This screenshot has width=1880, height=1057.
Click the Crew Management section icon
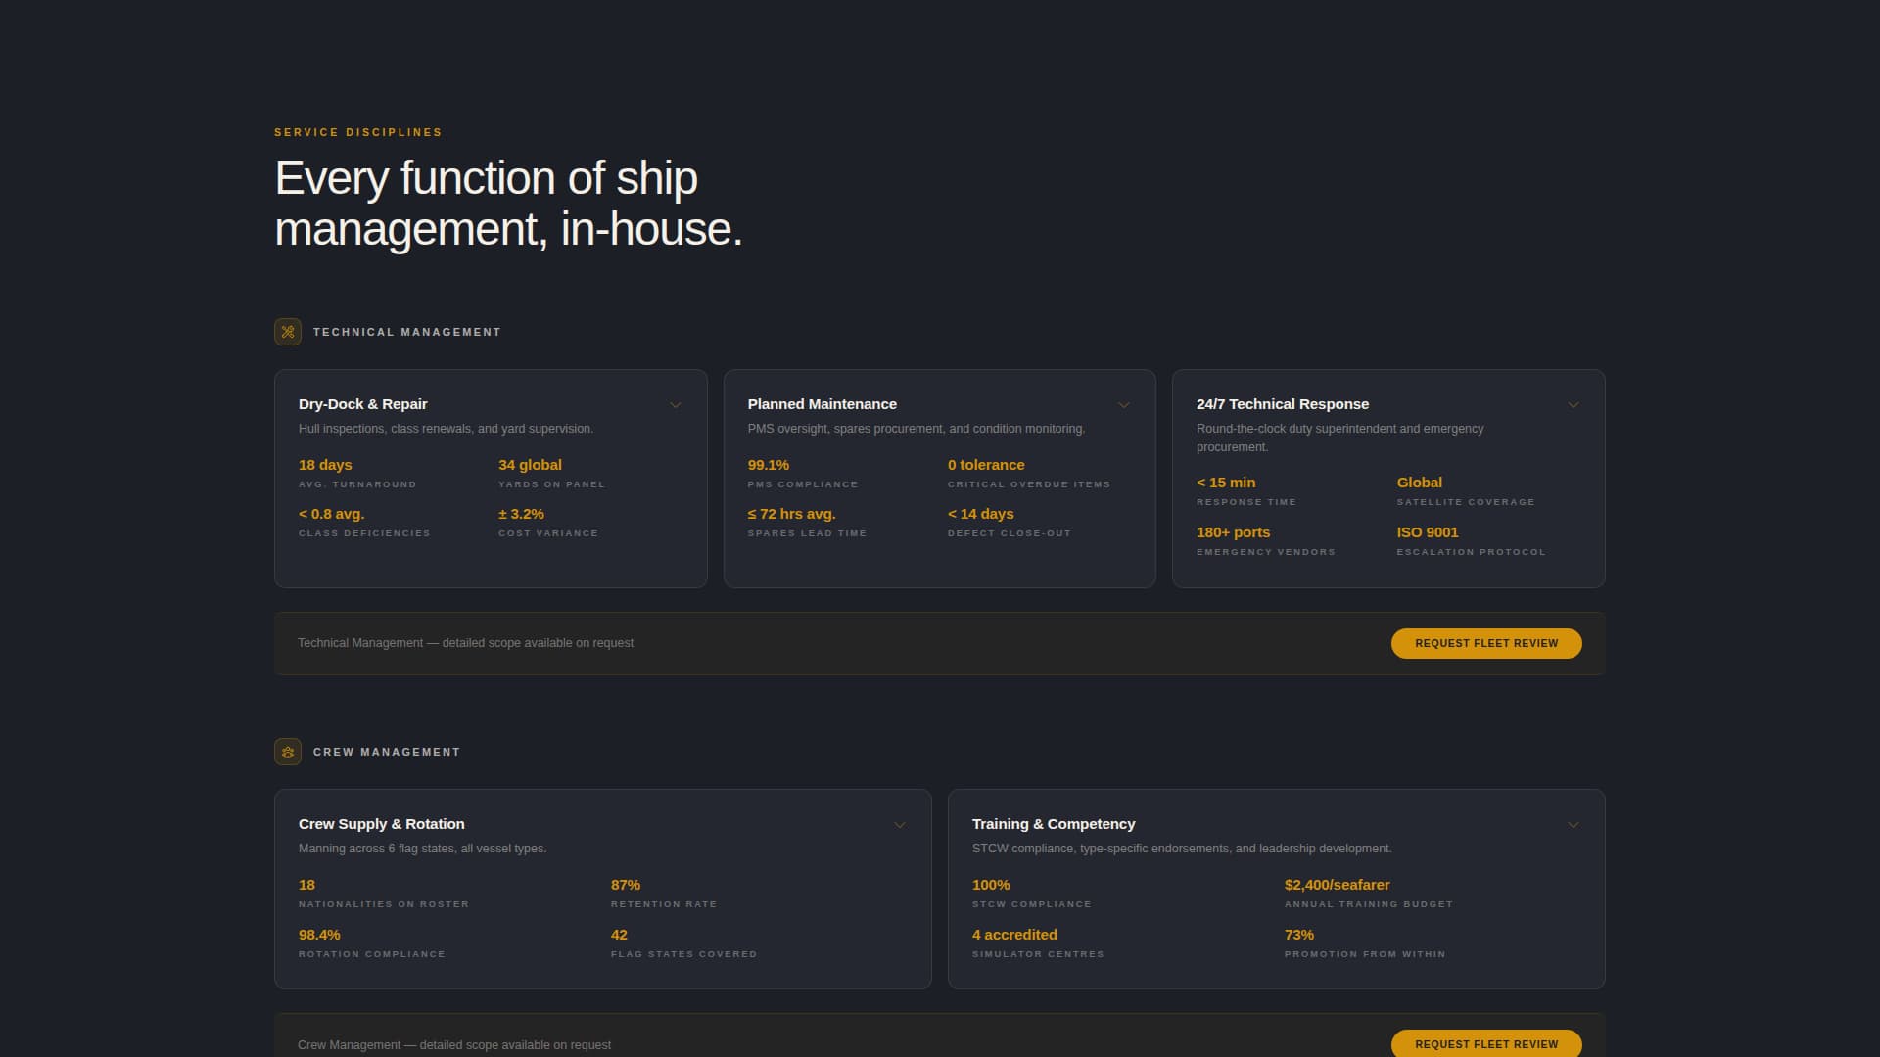coord(288,752)
